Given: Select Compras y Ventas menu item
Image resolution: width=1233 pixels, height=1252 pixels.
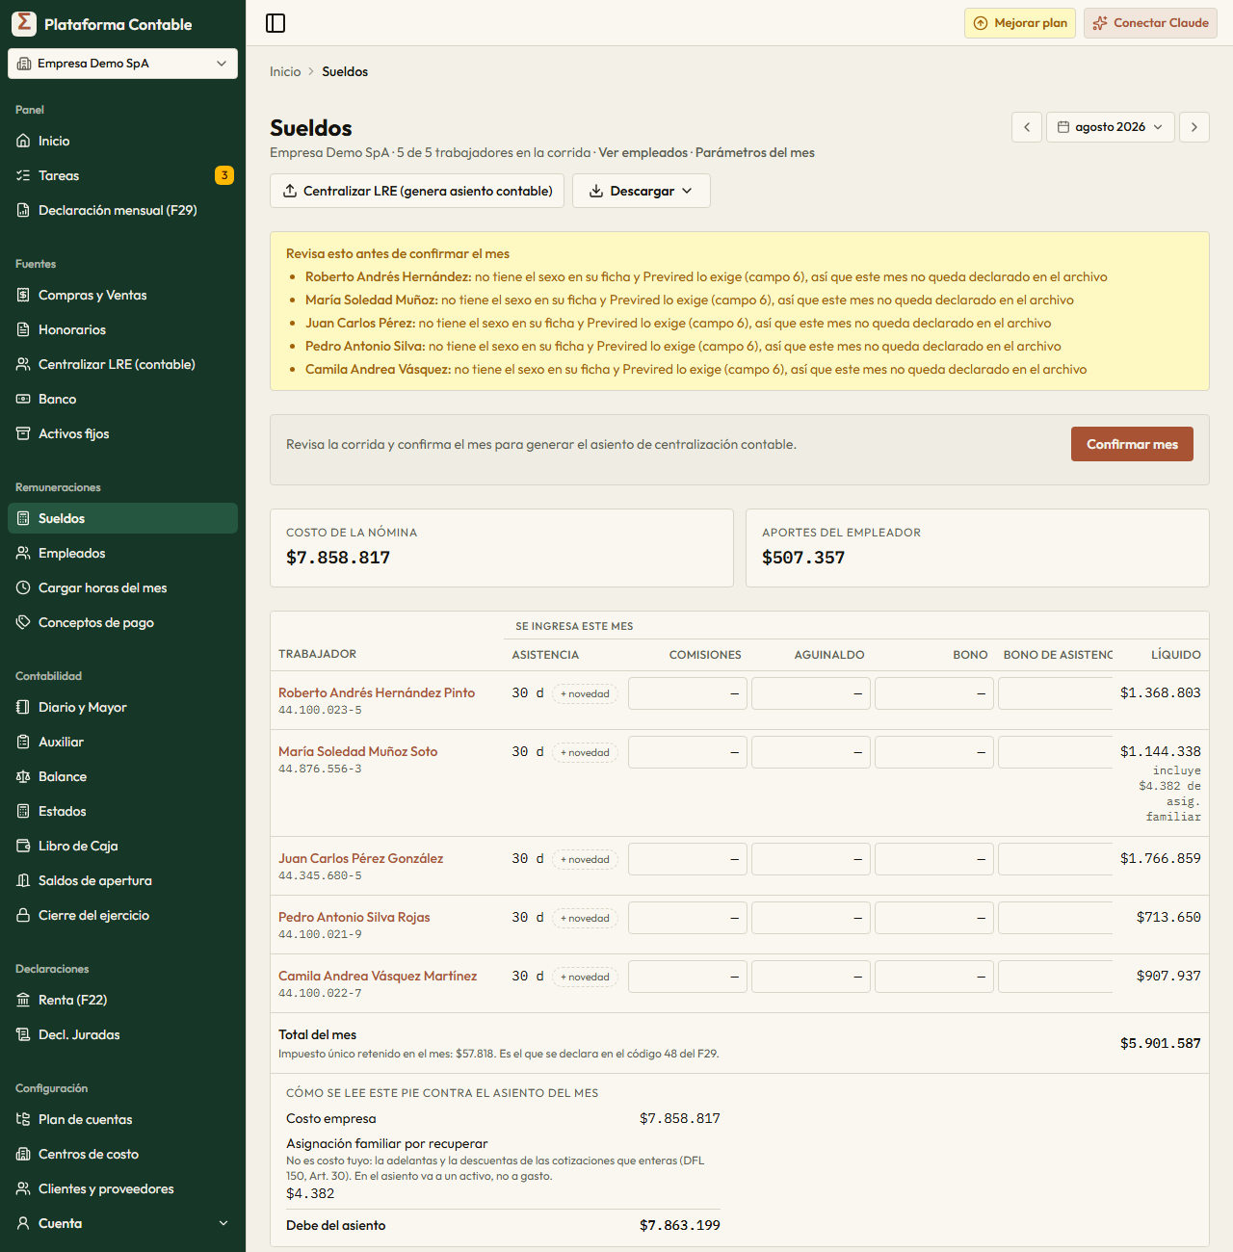Looking at the screenshot, I should pyautogui.click(x=123, y=295).
